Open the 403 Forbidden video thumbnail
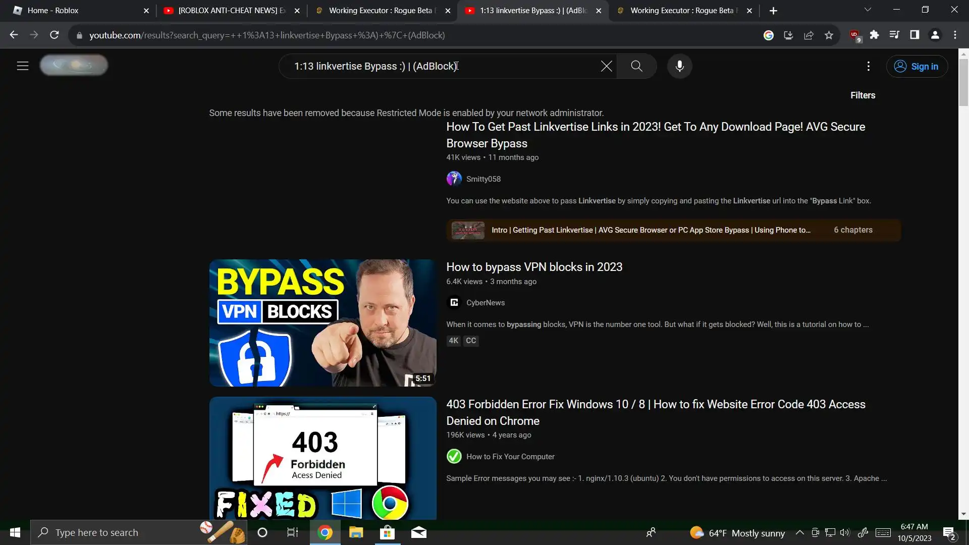 pyautogui.click(x=322, y=458)
